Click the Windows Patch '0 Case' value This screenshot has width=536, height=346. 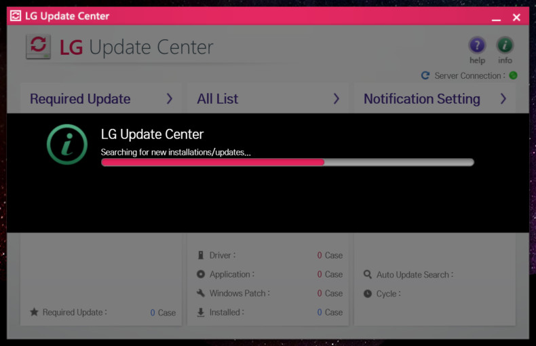coord(330,293)
